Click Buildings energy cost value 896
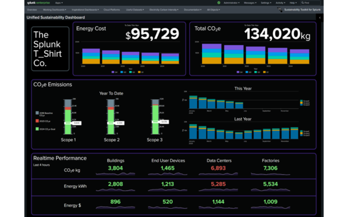Viewport: 348px width, 217px height. tap(115, 202)
